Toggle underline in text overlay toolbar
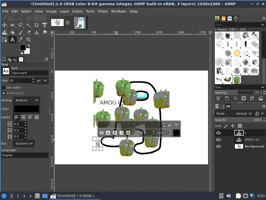The width and height of the screenshot is (266, 200). click(x=122, y=133)
